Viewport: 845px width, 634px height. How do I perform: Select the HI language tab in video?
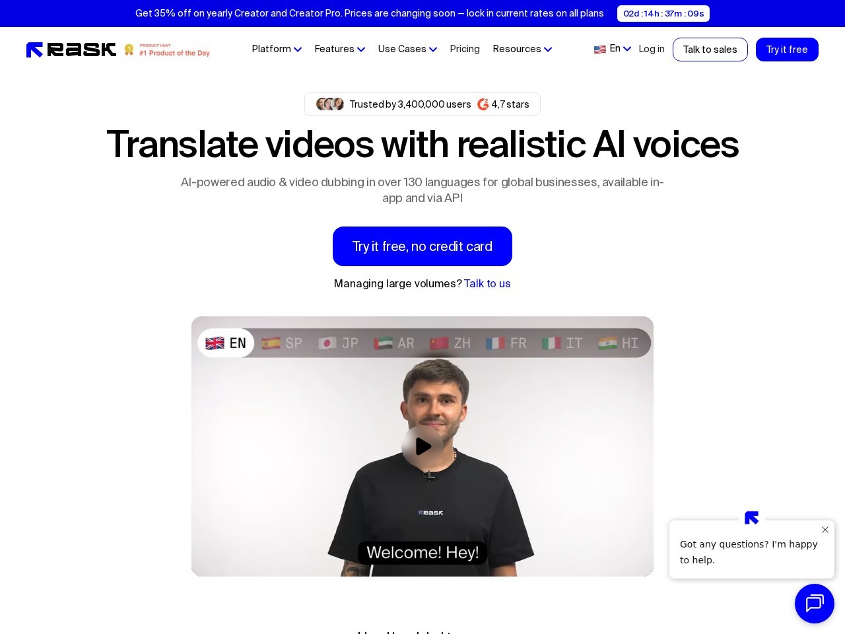[x=619, y=343]
